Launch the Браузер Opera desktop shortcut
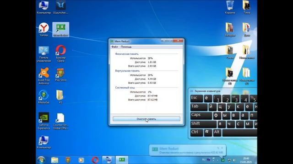Image resolution: width=293 pixels, height=164 pixels. [x=61, y=54]
